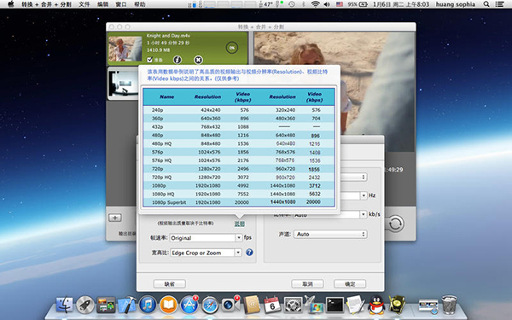Viewport: 512px width, 320px height.
Task: Expand the kb/s audio bitrate dropdown
Action: (364, 214)
